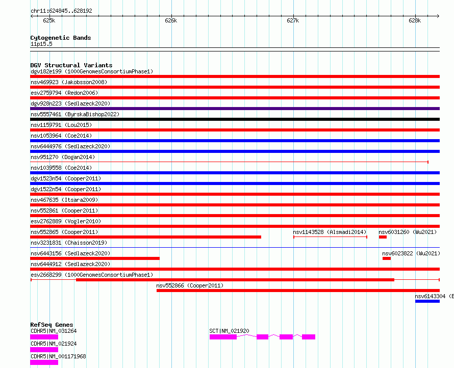Image resolution: width=454 pixels, height=368 pixels.
Task: Click the RefSeq Genes track title
Action: [x=52, y=325]
